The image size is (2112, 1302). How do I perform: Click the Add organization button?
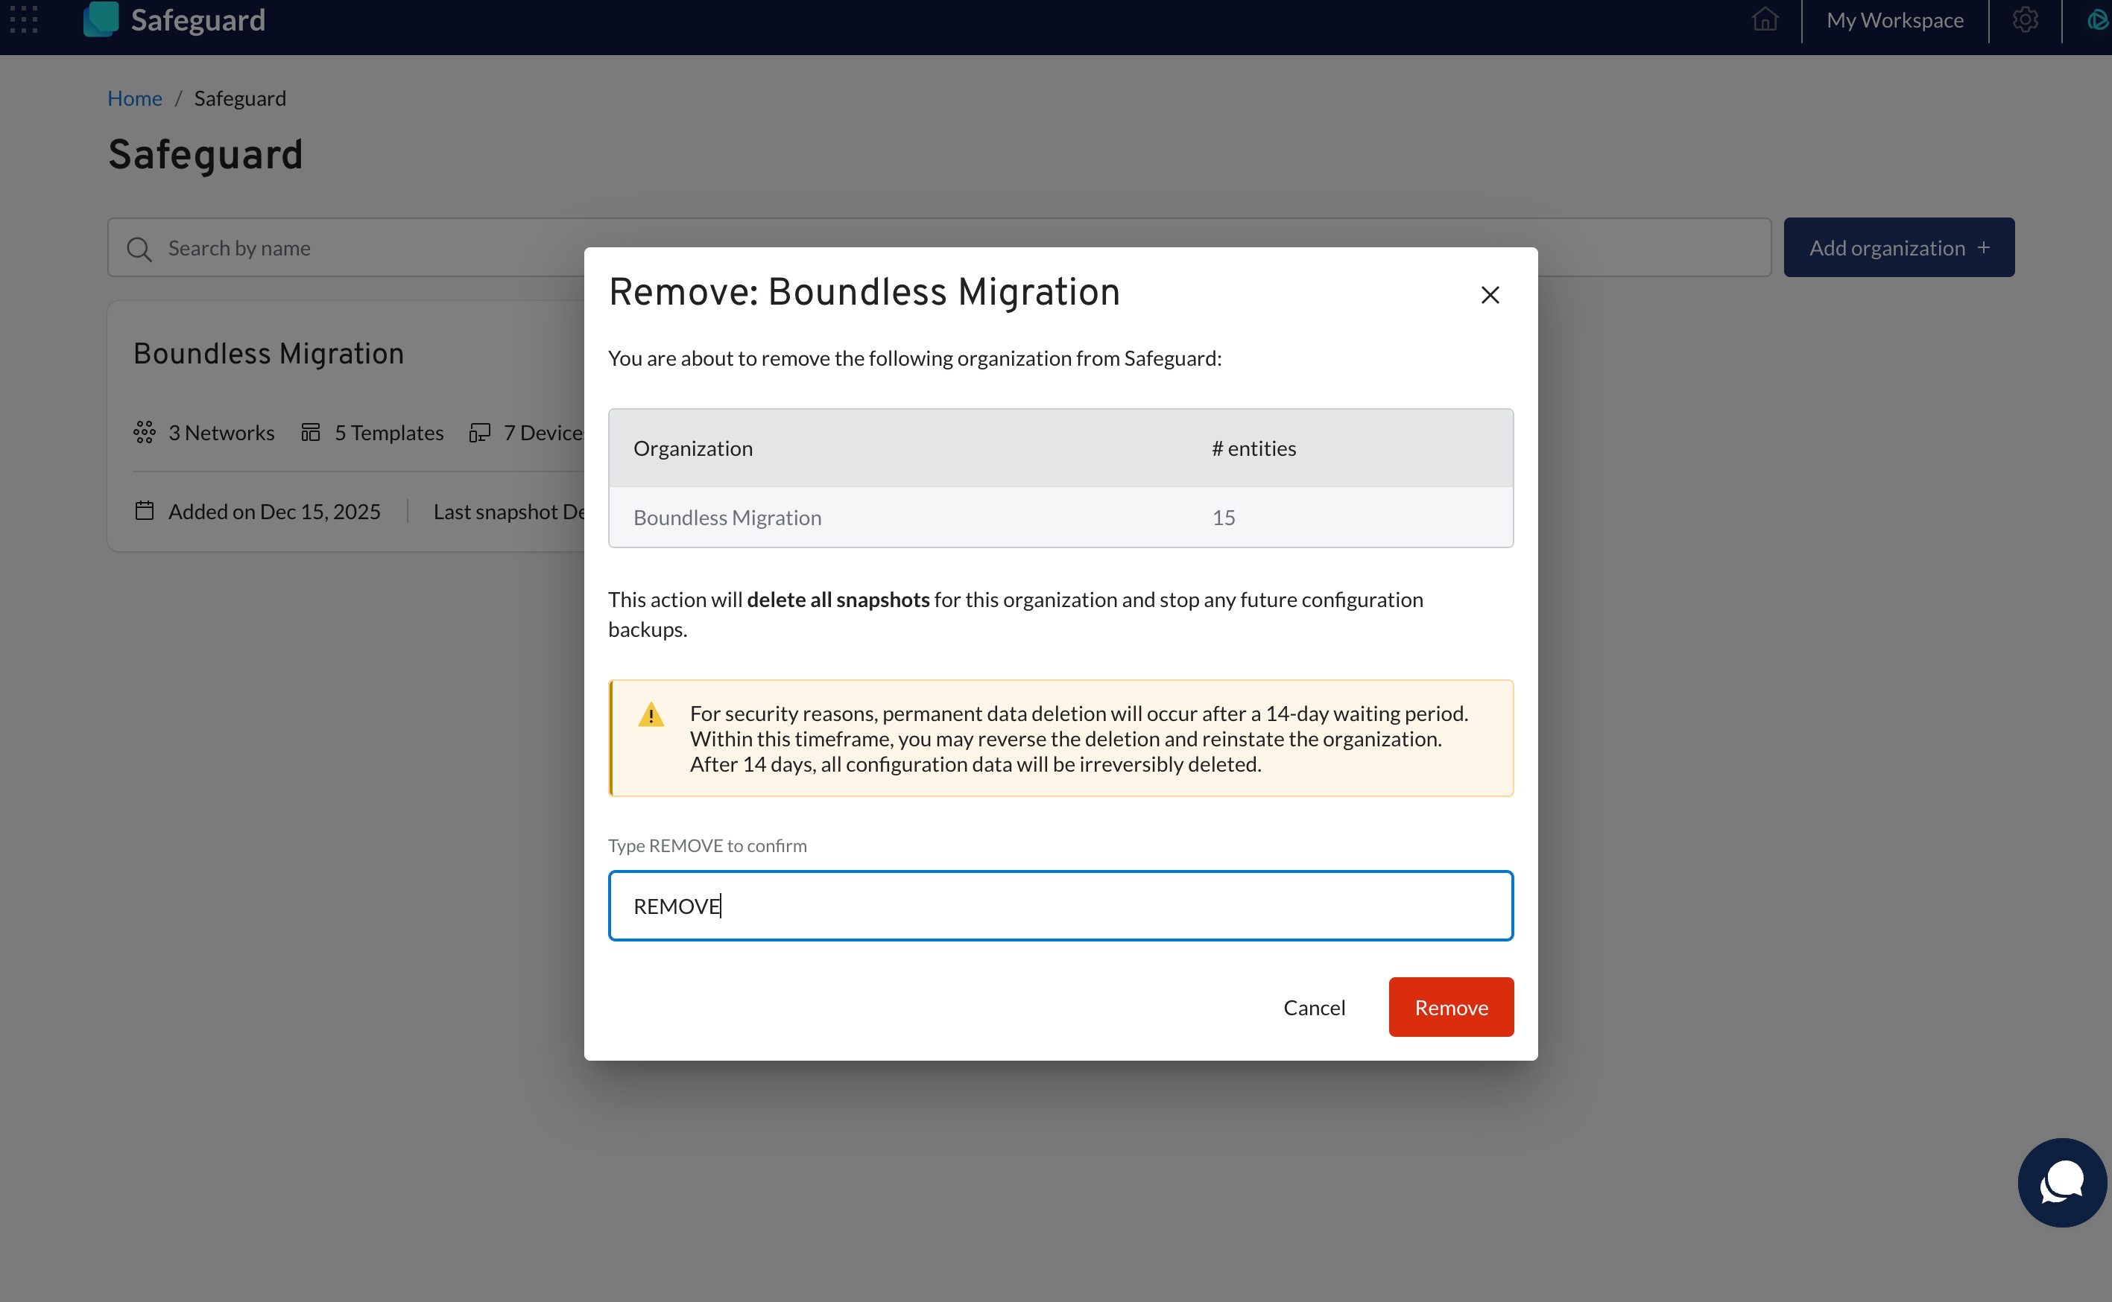1898,248
